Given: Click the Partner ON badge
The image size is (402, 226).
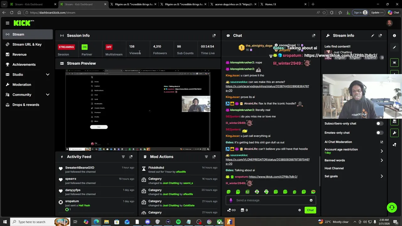Looking at the screenshot, I should 84,47.
